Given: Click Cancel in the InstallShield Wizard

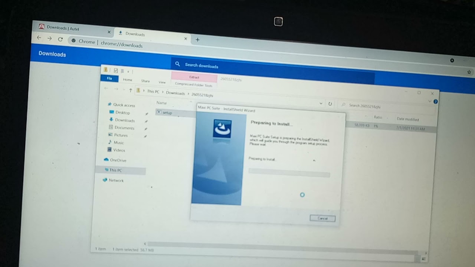Looking at the screenshot, I should coord(322,218).
